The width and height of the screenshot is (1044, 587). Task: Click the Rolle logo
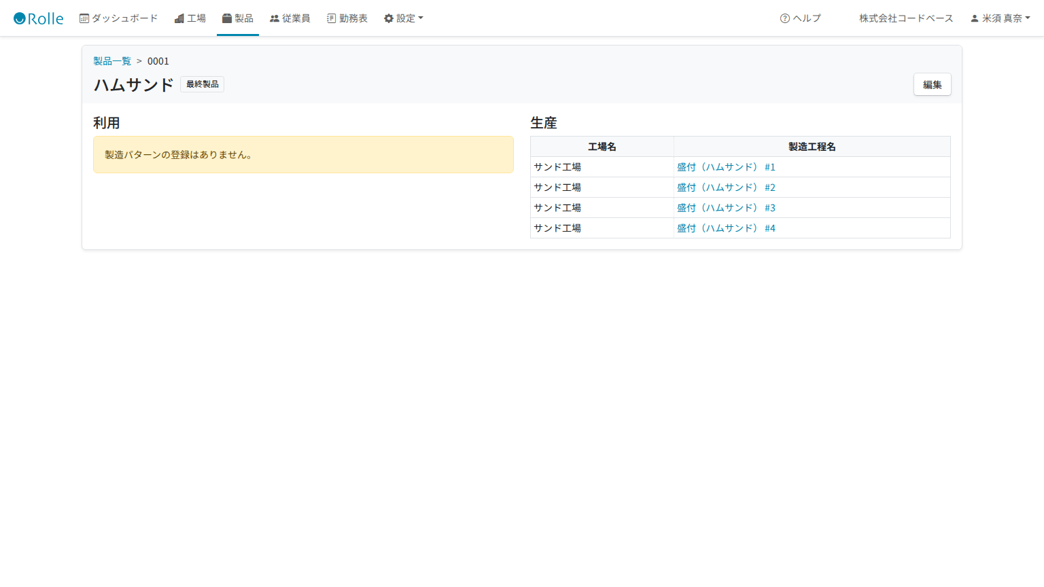point(39,18)
